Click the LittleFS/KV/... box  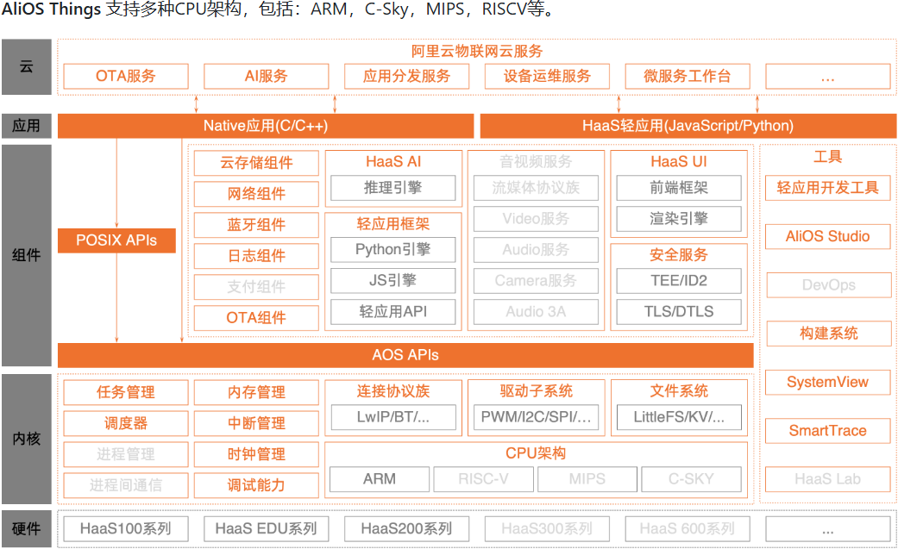[x=679, y=417]
